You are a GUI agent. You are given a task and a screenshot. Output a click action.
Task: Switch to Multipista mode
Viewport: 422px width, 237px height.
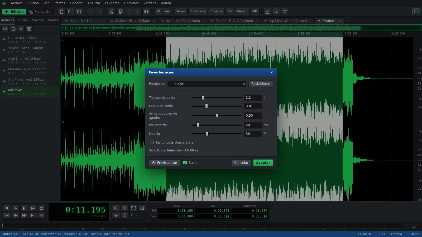tap(40, 12)
